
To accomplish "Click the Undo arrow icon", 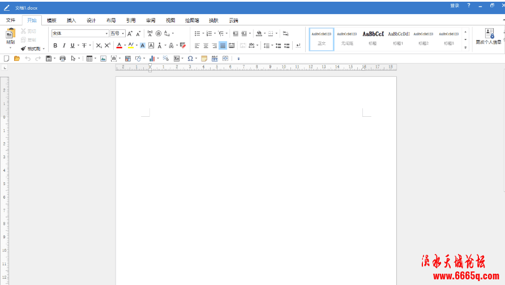I will click(x=28, y=59).
